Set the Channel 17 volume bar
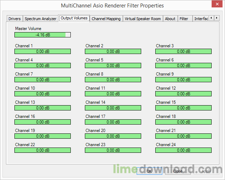225x180 pixels. pos(113,122)
